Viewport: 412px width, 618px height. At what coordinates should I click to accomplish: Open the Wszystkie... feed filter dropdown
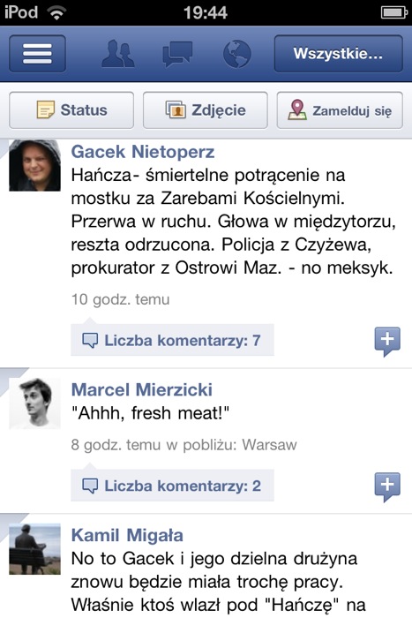339,54
